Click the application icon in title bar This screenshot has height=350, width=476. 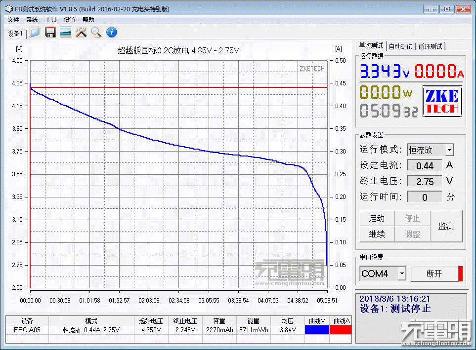click(x=9, y=9)
